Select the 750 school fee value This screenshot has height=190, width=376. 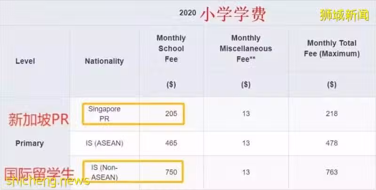point(171,172)
